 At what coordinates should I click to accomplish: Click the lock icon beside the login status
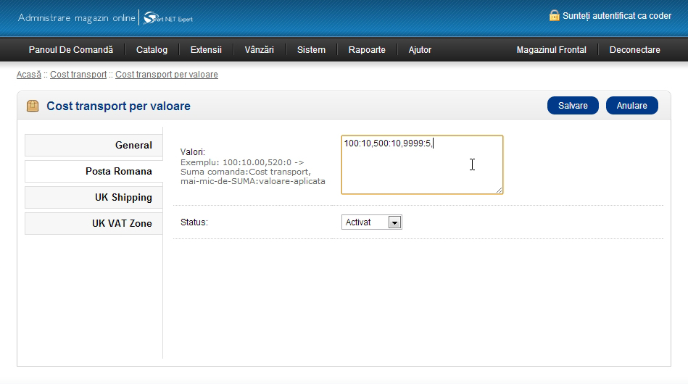coord(554,15)
